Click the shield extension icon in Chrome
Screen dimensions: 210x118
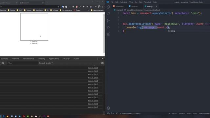pos(73,7)
